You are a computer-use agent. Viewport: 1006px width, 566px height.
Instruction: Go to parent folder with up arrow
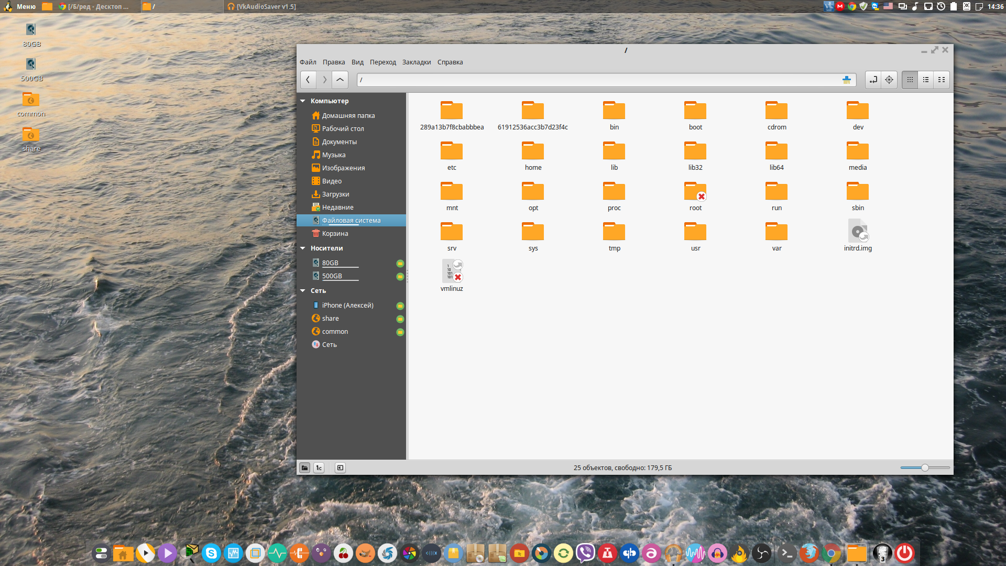[340, 80]
